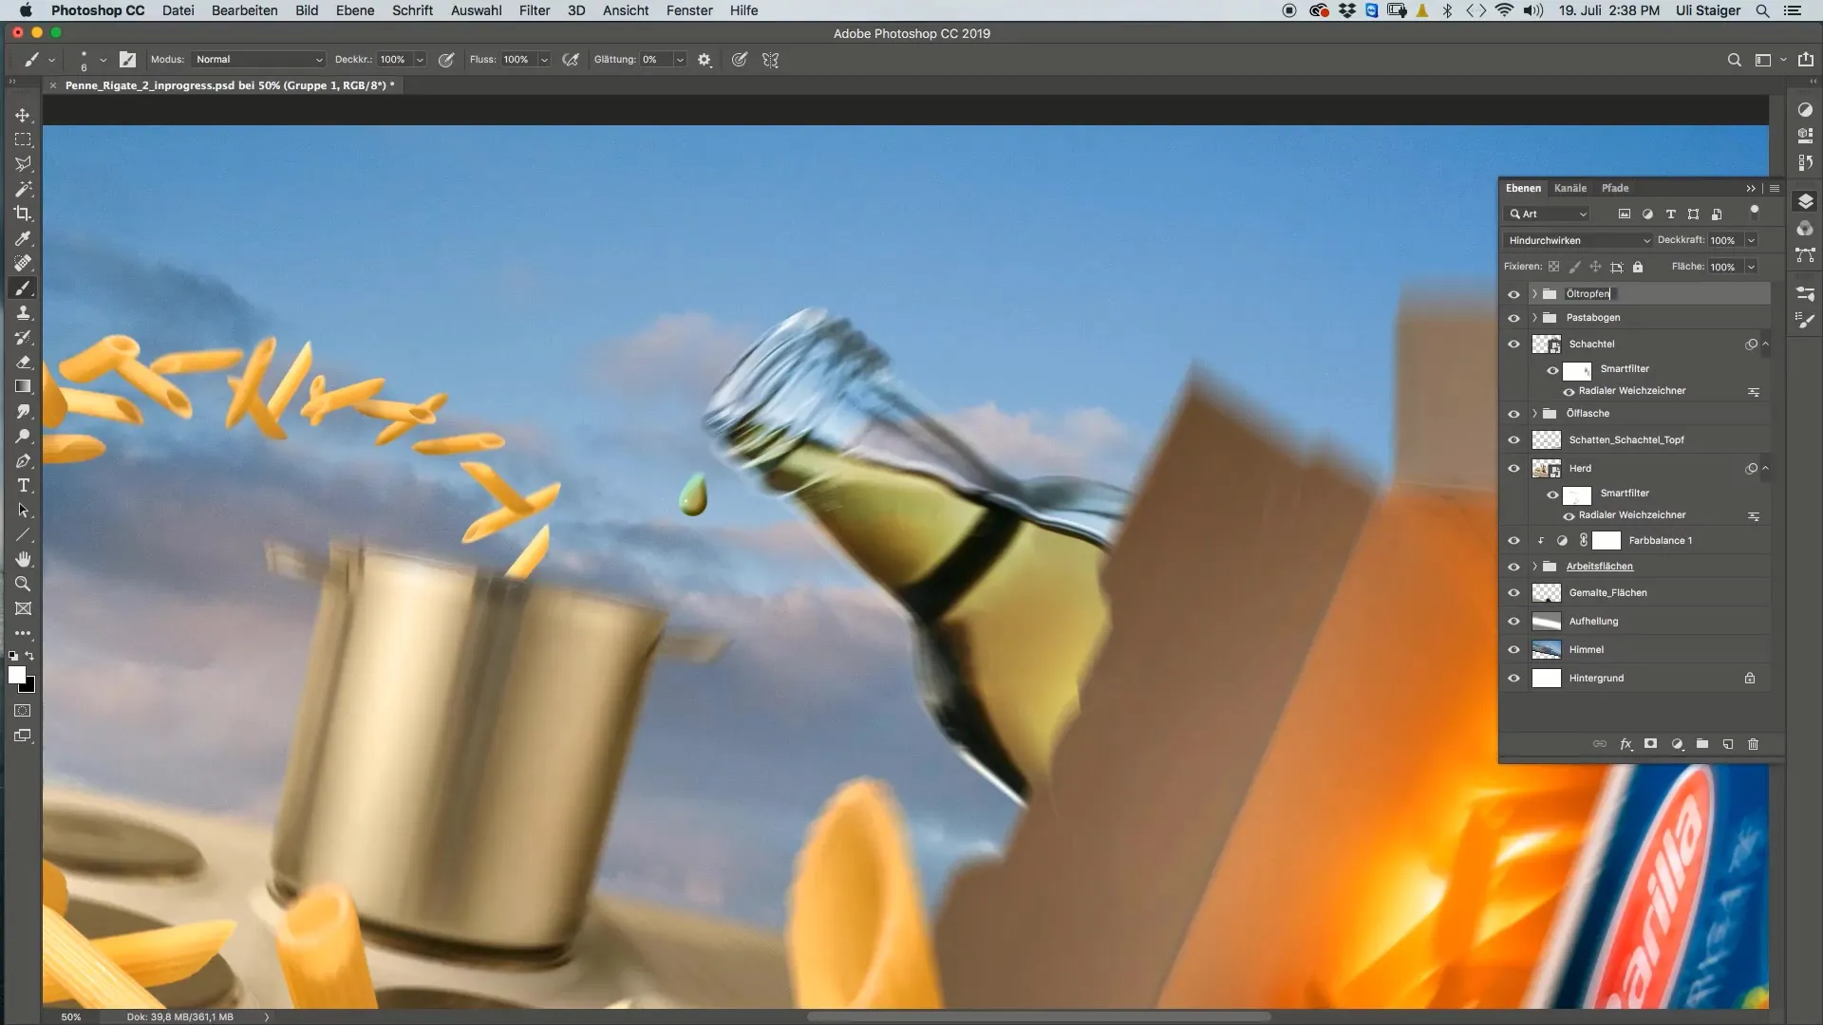The width and height of the screenshot is (1823, 1025).
Task: Select the Type tool
Action: point(23,486)
